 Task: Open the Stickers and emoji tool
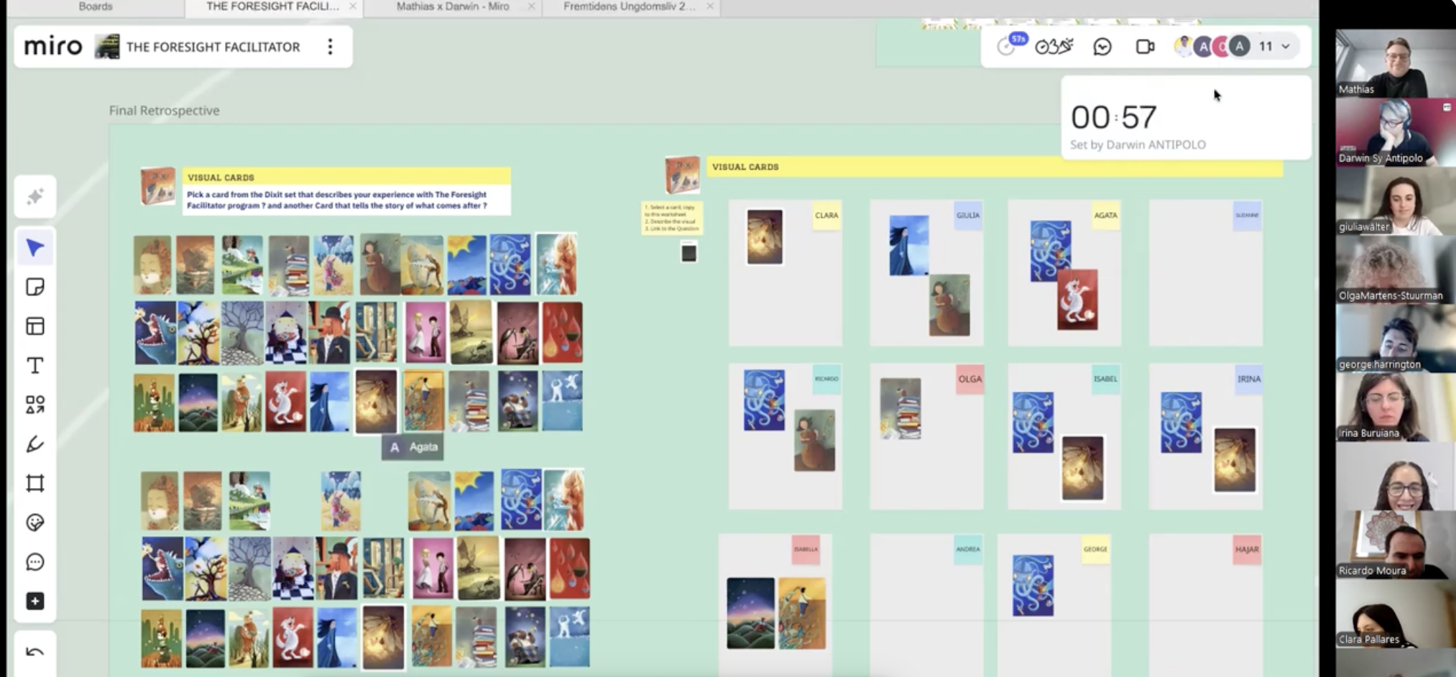[x=35, y=522]
